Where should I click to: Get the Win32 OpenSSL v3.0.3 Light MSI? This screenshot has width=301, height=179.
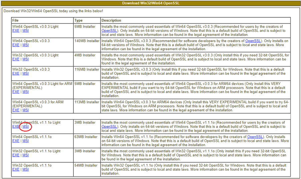point(25,59)
